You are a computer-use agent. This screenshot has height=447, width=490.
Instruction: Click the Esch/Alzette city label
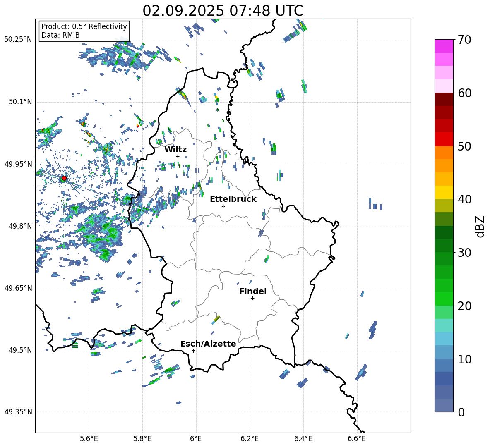tap(208, 344)
